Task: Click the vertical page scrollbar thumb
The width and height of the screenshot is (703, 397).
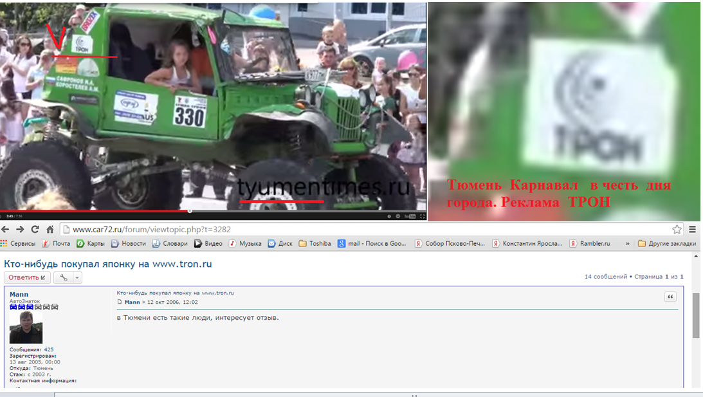Action: tap(696, 315)
